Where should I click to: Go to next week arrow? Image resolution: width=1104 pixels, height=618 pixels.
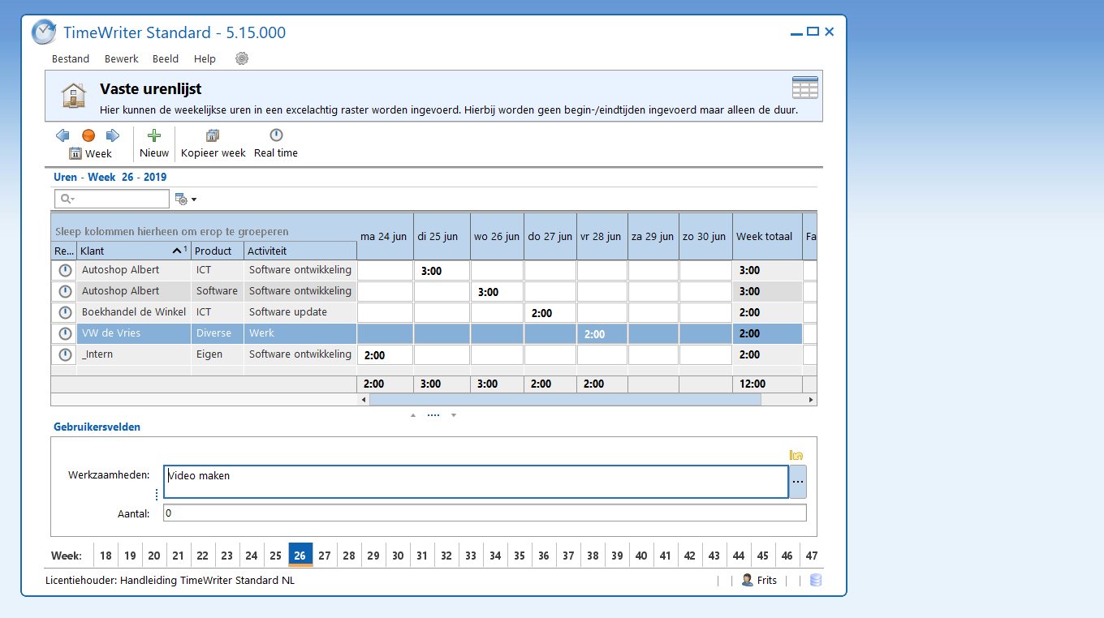pos(113,135)
